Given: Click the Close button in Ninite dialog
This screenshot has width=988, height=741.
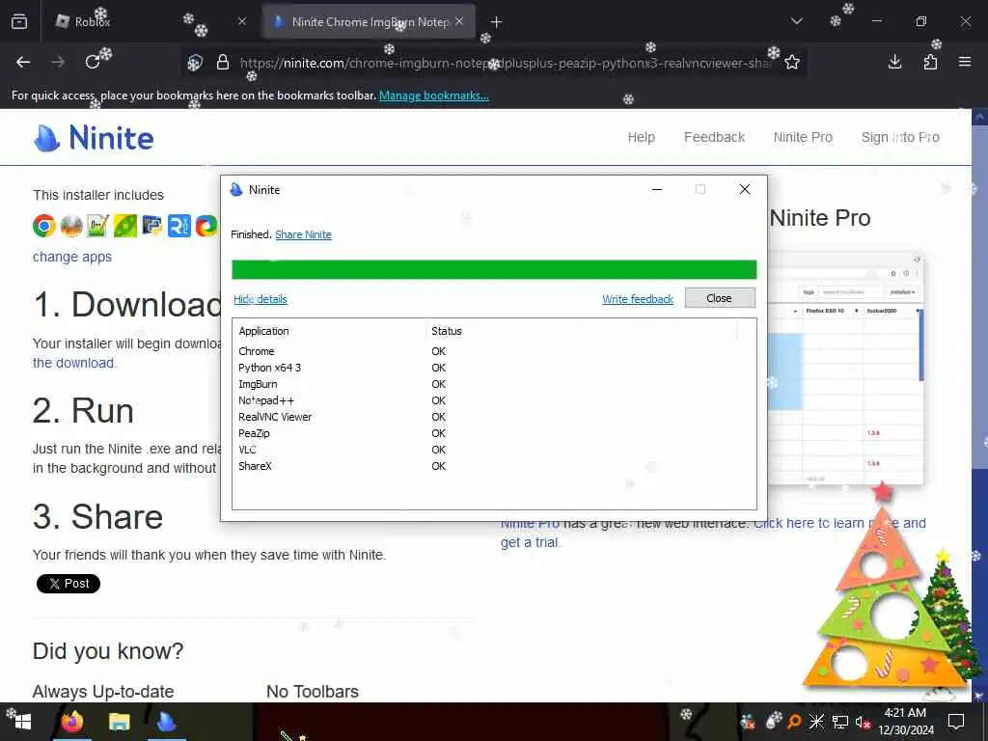Looking at the screenshot, I should point(720,298).
